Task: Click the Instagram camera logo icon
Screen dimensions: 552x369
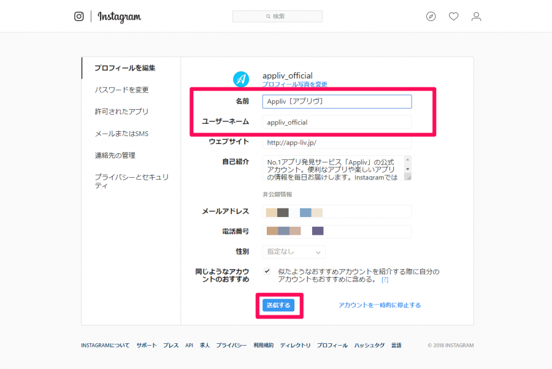Action: point(79,17)
